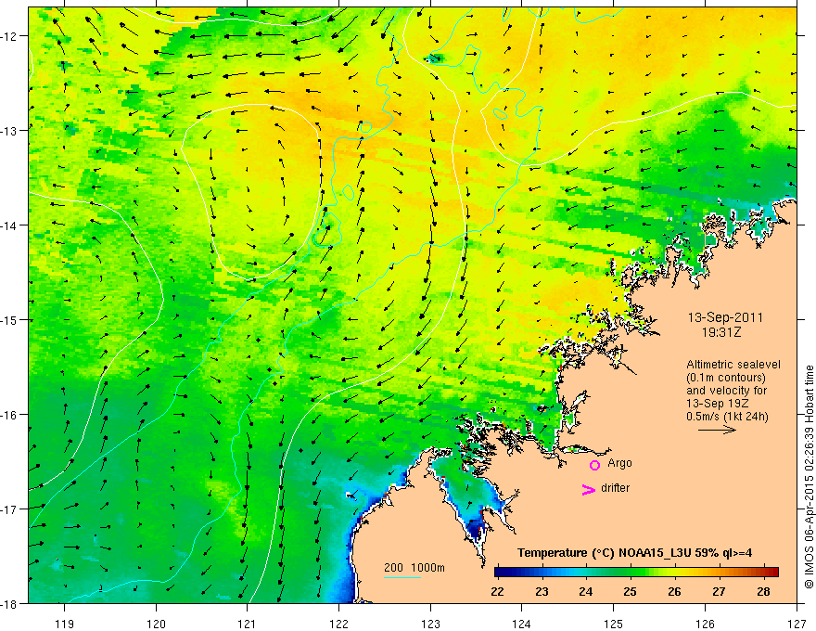Viewport: 816px width, 631px height.
Task: Click the '(0.1m contours)' text
Action: pyautogui.click(x=726, y=378)
